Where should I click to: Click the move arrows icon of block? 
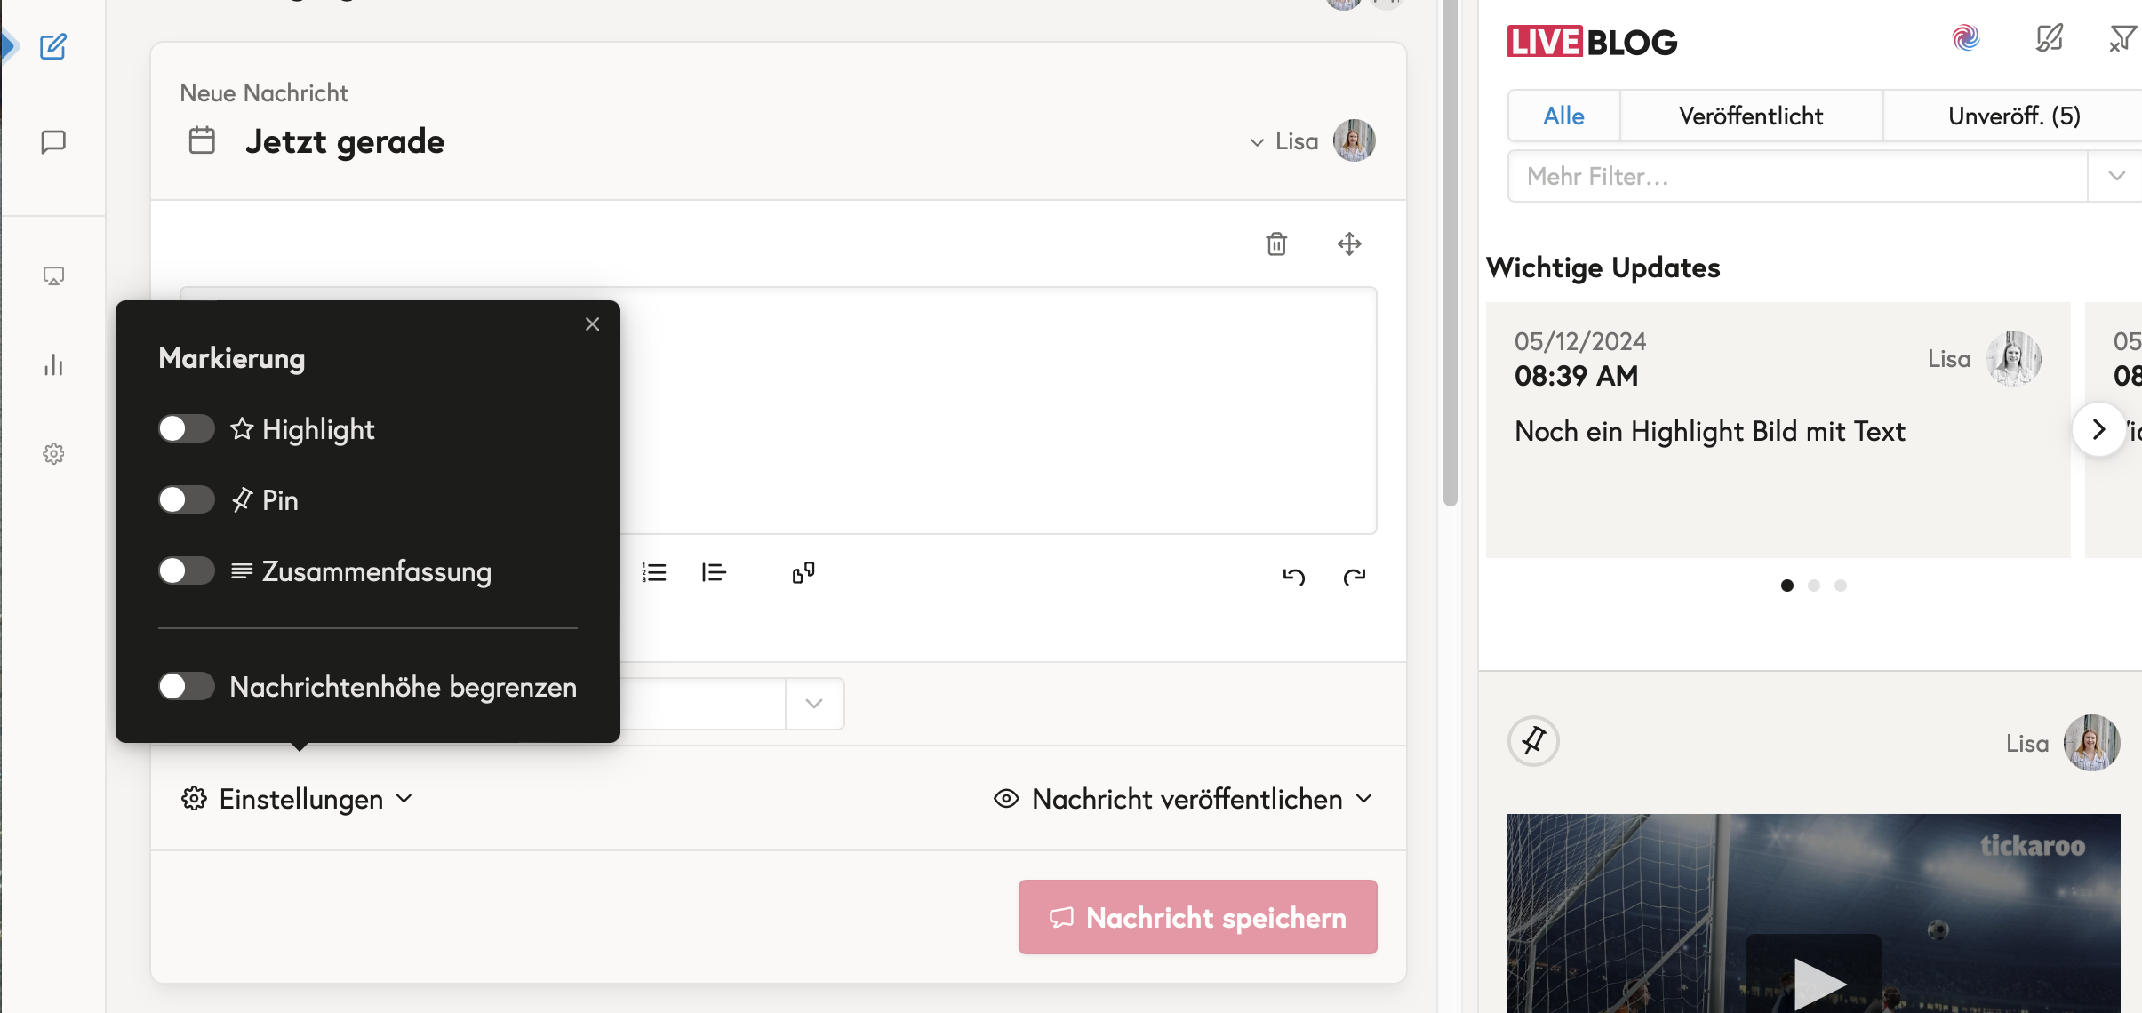tap(1349, 243)
